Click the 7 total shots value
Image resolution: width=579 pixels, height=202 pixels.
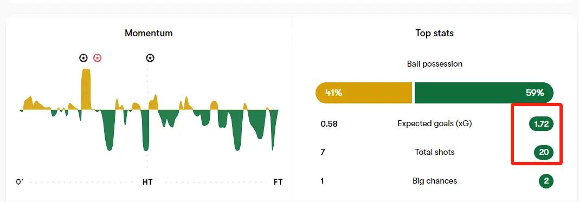tap(323, 152)
